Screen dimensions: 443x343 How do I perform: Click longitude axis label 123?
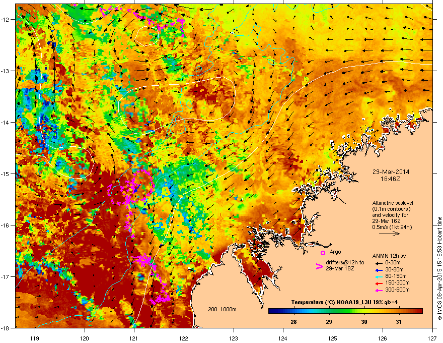[234, 338]
